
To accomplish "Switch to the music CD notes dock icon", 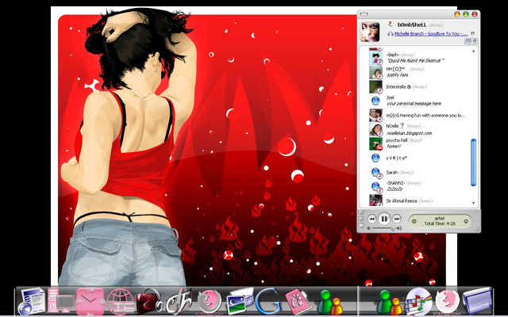I will [x=418, y=301].
